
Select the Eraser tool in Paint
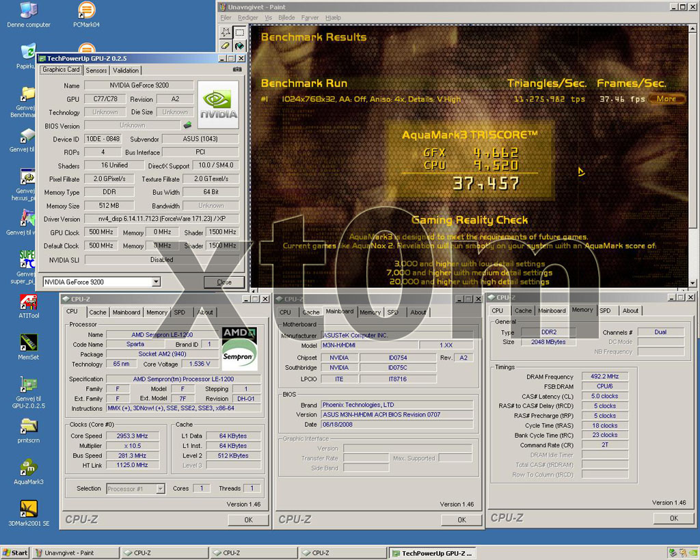pyautogui.click(x=226, y=46)
